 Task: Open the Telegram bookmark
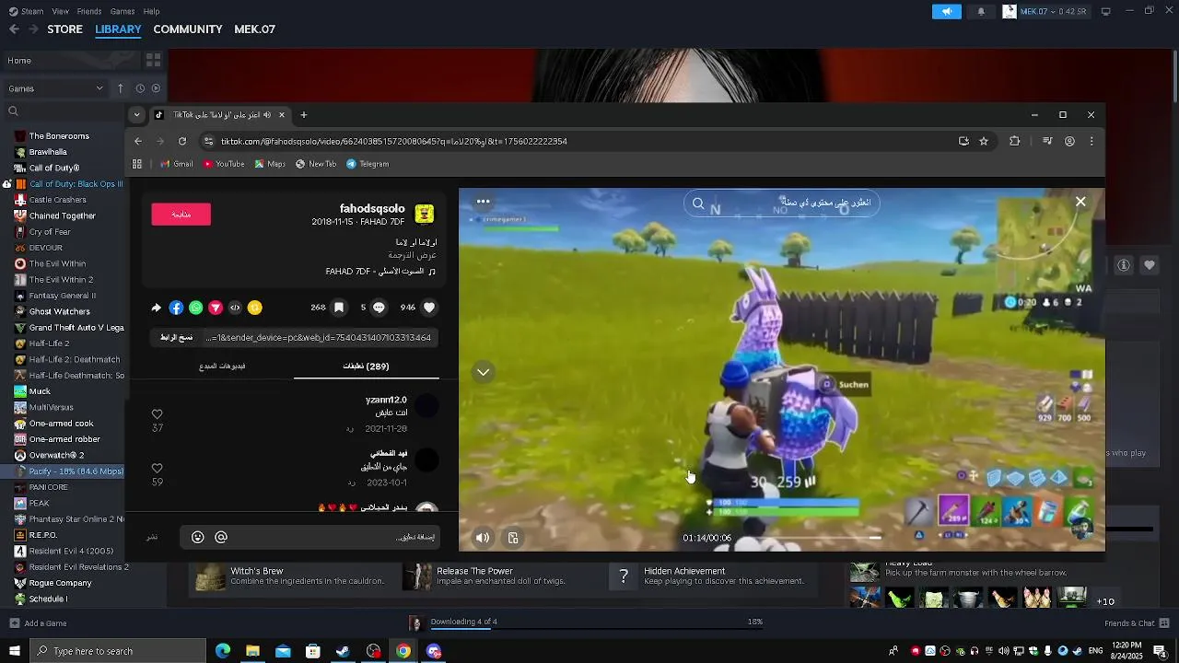coord(368,164)
